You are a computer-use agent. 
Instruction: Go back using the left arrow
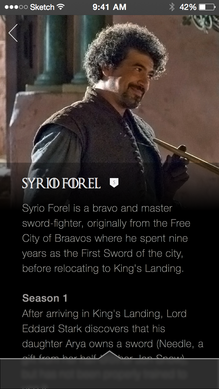pyautogui.click(x=13, y=33)
